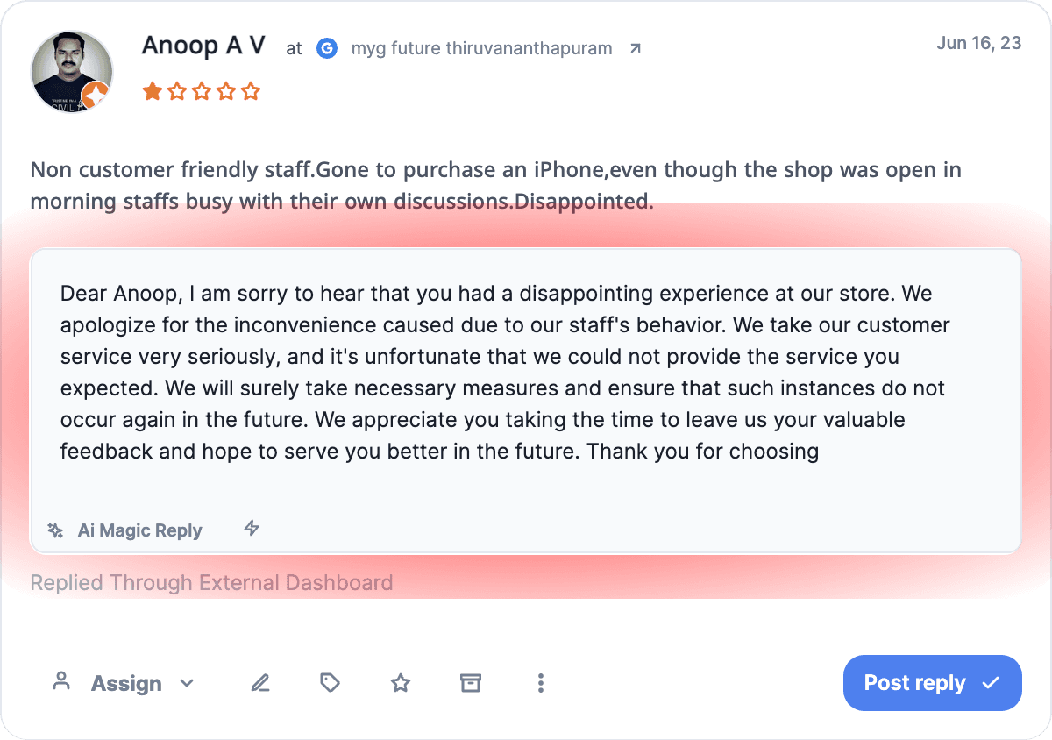Expand the Assign dropdown chevron
The height and width of the screenshot is (740, 1052).
click(x=186, y=683)
